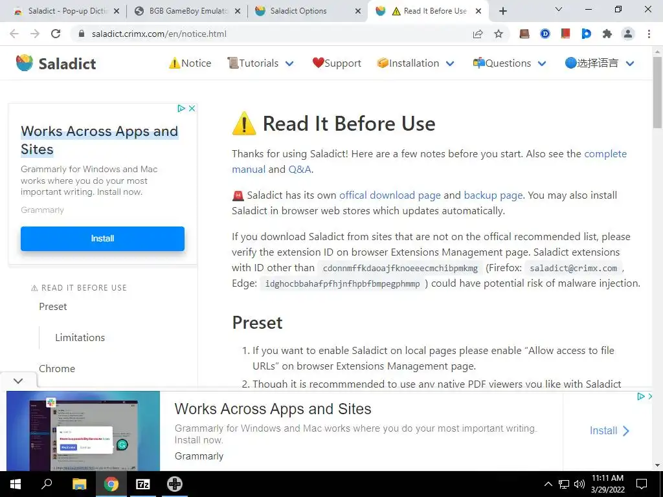Jump to Chrome section in sidebar
The height and width of the screenshot is (497, 663).
(x=57, y=368)
